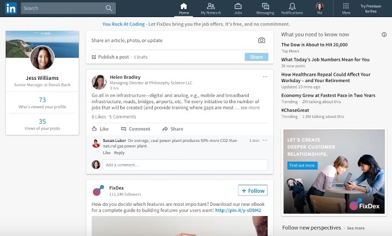Click Share arrow on Helen's post
The image size is (392, 236).
(173, 129)
